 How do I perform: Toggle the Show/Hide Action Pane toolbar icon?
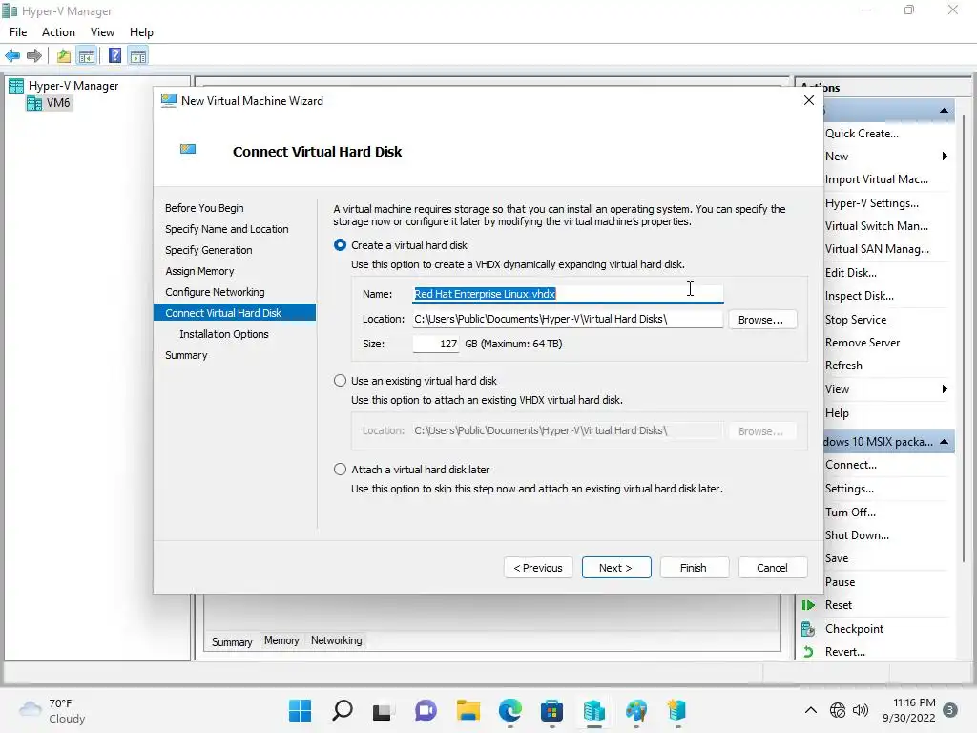pyautogui.click(x=138, y=56)
